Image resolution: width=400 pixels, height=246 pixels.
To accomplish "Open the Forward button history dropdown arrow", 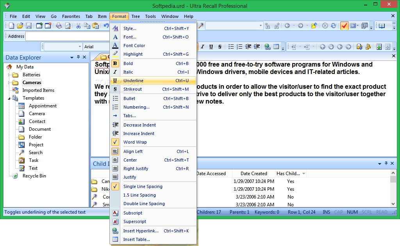I will [307, 26].
